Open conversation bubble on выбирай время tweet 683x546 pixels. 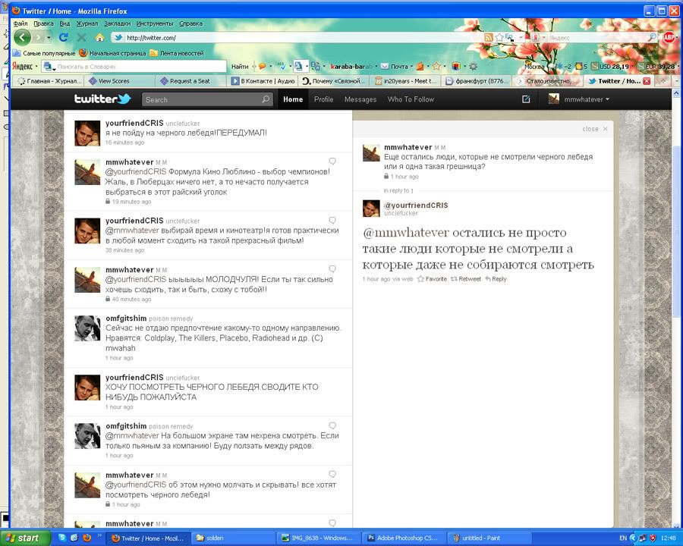[x=332, y=221]
